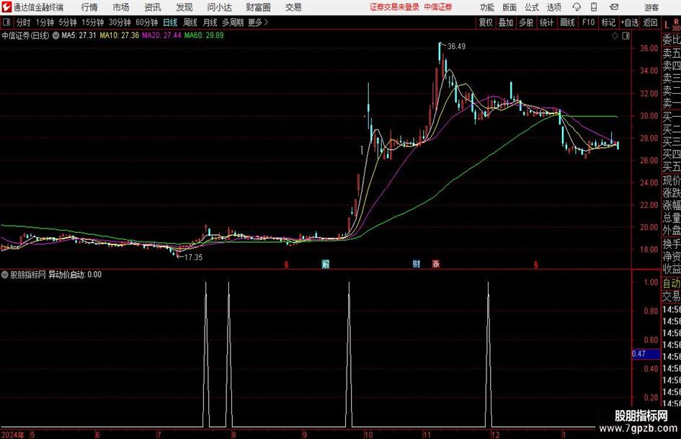Switch to 60分钟 chart period
Viewport: 681px width, 439px height.
coord(146,22)
